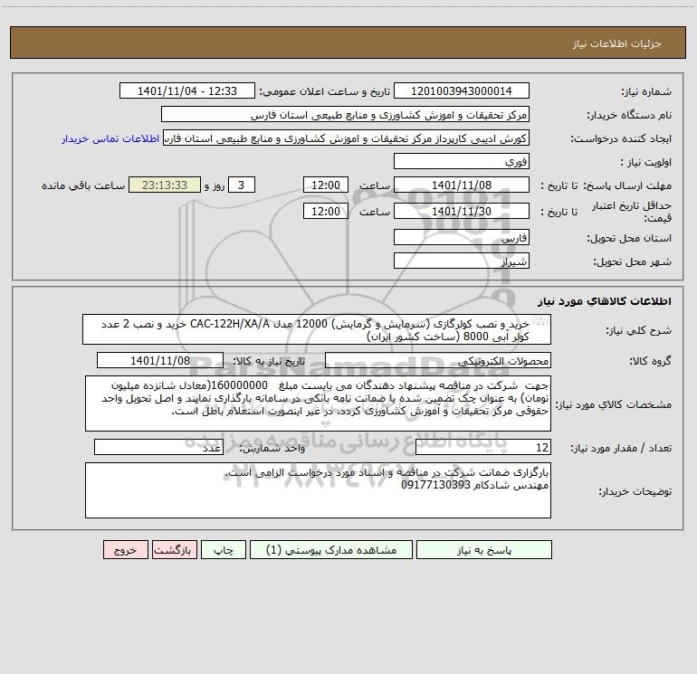697x674 pixels.
Task: Click the مهلت ارسال پاسخ label
Action: [627, 185]
